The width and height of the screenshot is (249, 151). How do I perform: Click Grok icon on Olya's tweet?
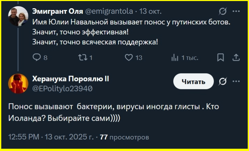point(223,11)
